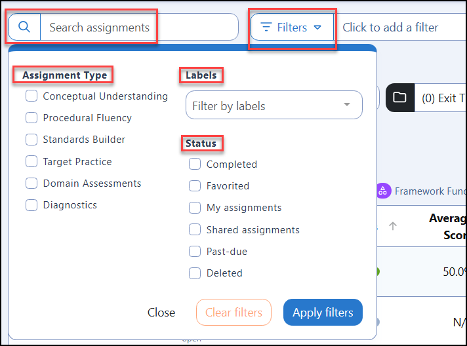467x346 pixels.
Task: Open the Filter by labels dropdown
Action: (274, 105)
